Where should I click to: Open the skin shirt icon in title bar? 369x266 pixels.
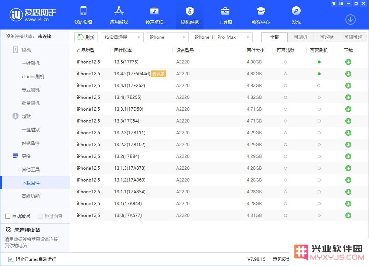pyautogui.click(x=334, y=3)
